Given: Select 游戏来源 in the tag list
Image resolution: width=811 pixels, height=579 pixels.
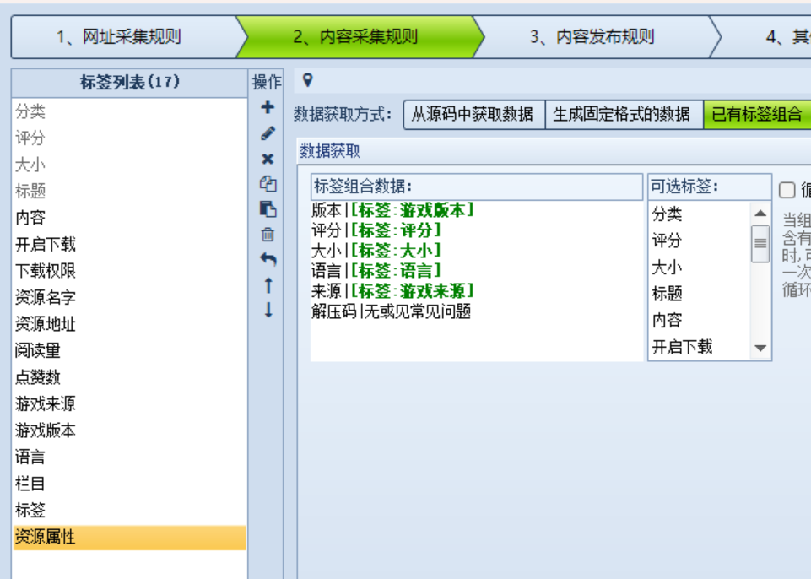Looking at the screenshot, I should click(129, 403).
